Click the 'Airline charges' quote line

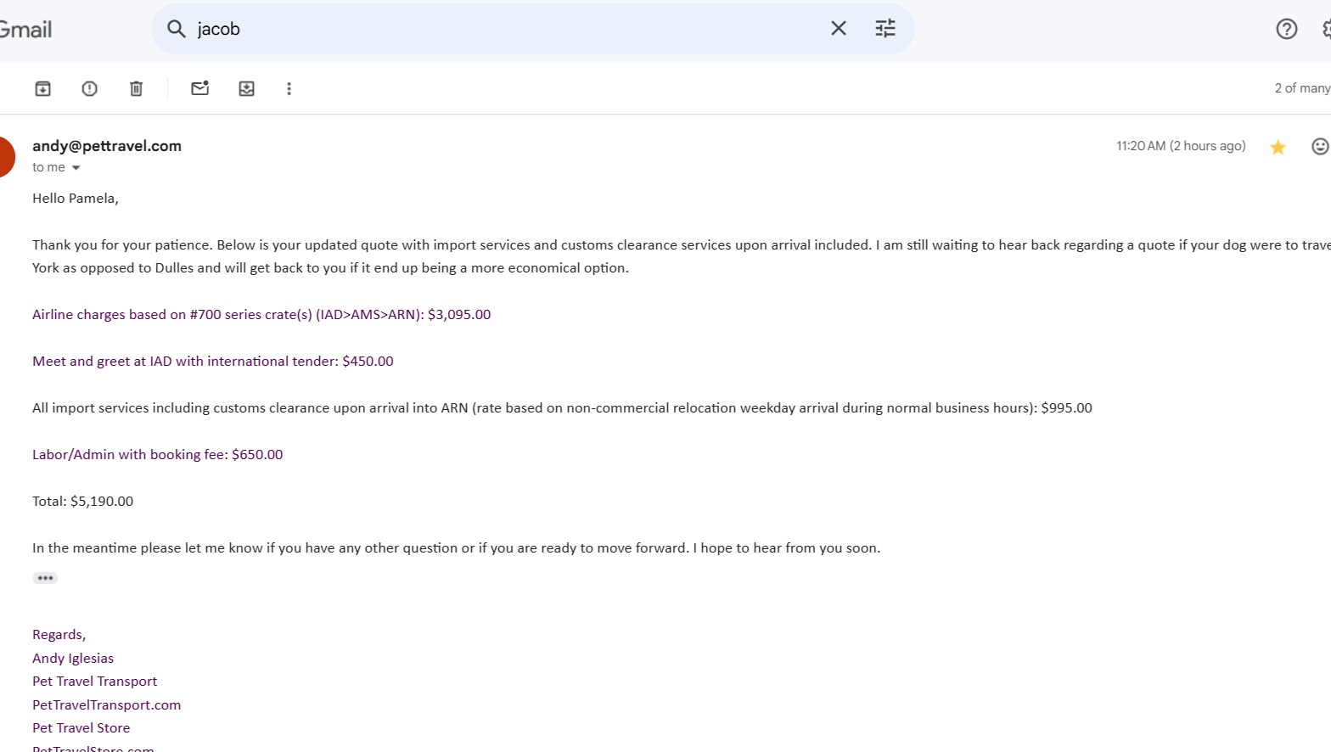[x=261, y=315]
